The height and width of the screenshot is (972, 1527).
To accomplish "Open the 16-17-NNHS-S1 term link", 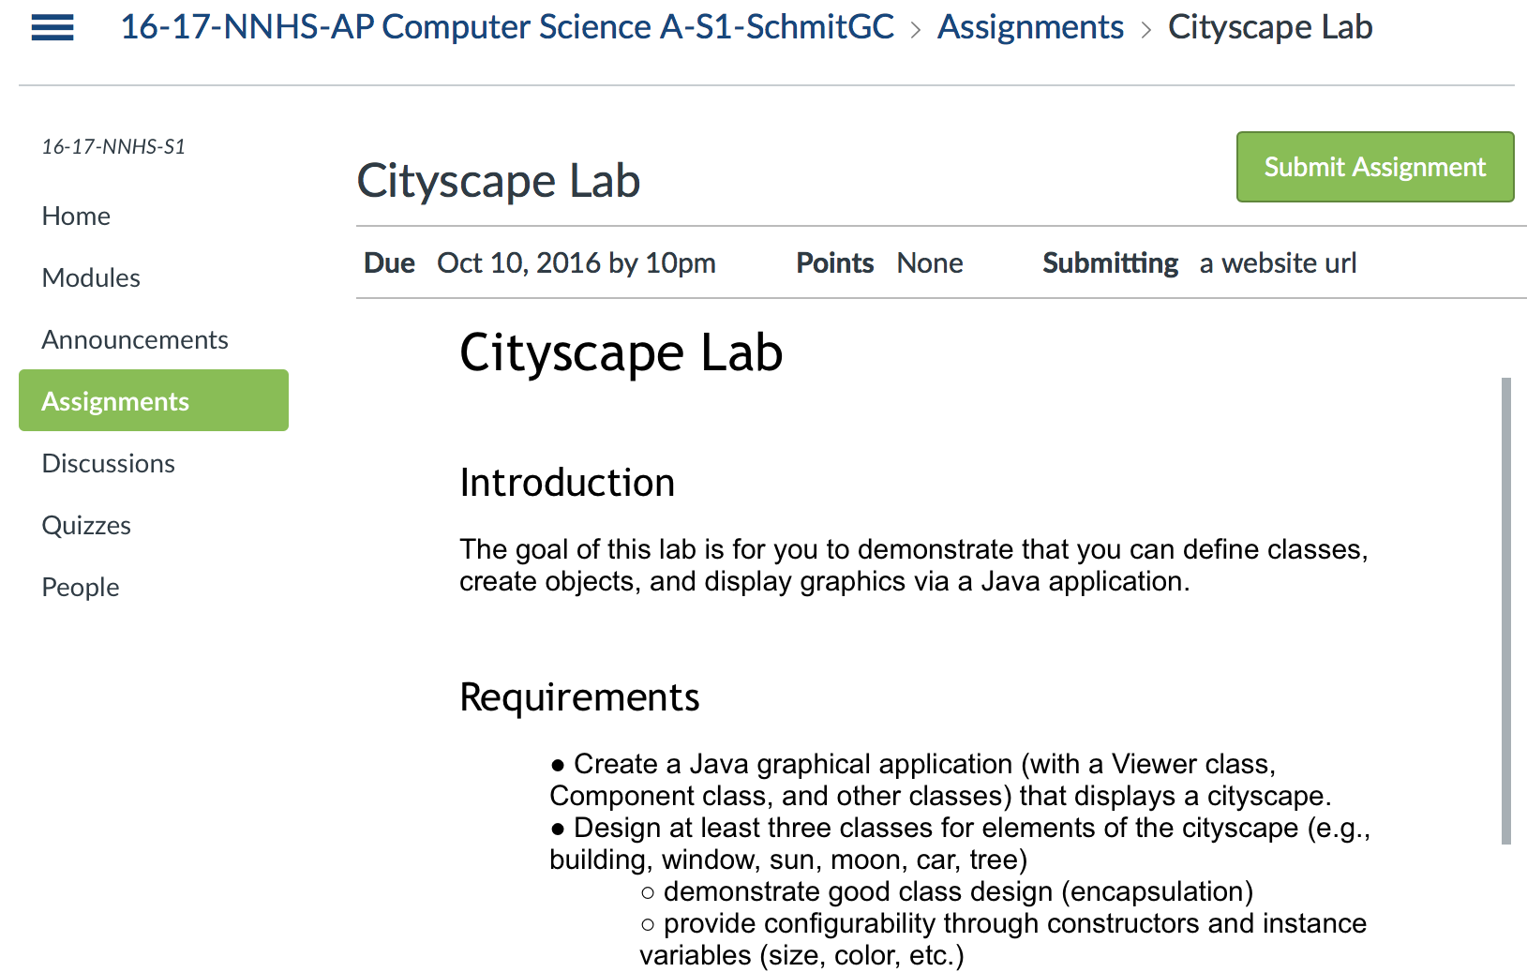I will coord(114,145).
